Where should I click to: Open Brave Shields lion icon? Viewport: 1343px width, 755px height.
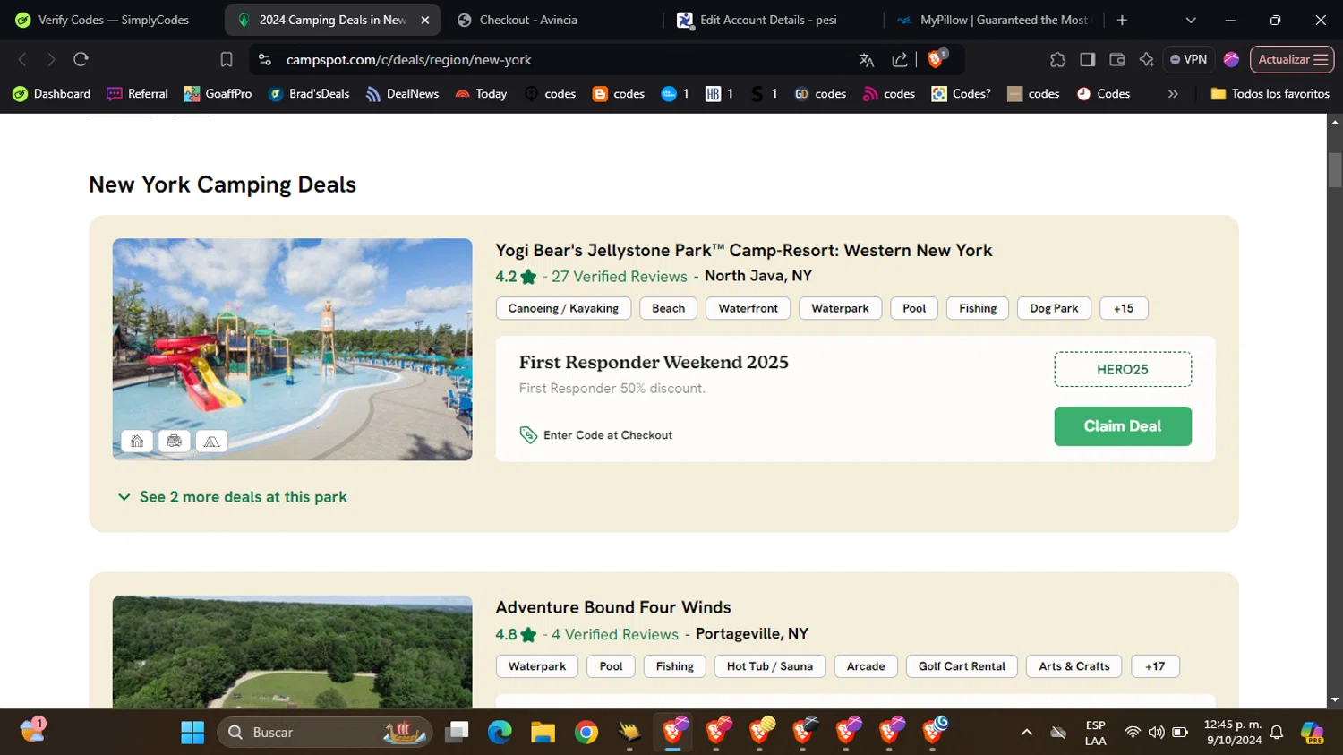(x=937, y=59)
